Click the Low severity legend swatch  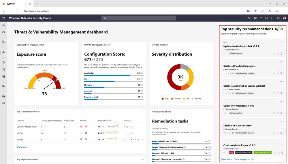click(184, 99)
